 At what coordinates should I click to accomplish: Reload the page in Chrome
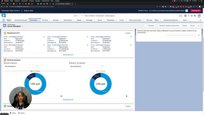pyautogui.click(x=7, y=6)
